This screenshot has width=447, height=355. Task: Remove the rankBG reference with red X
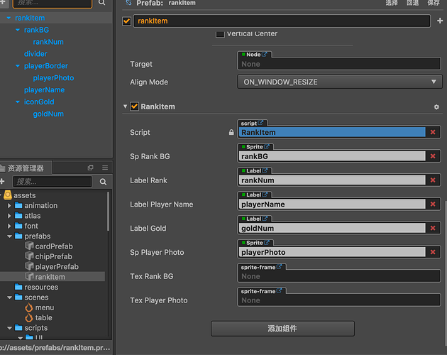433,156
